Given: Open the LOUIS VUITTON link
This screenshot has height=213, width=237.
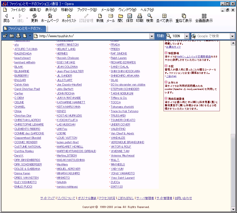Looking at the screenshot, I should (x=67, y=138).
